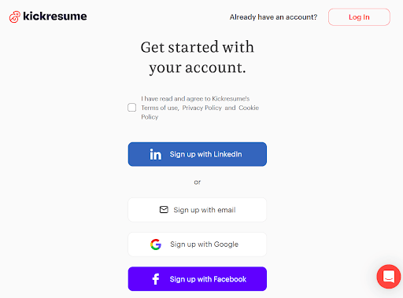Click the Google 'G' logo icon
Image resolution: width=403 pixels, height=298 pixels.
pyautogui.click(x=156, y=245)
